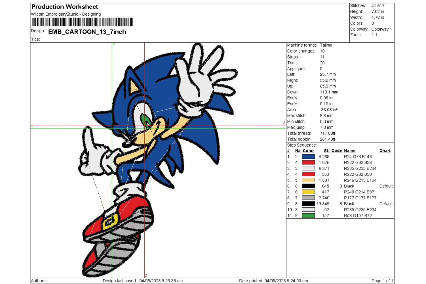Click the color name R240 G214 B37
The height and width of the screenshot is (284, 426).
pos(359,192)
